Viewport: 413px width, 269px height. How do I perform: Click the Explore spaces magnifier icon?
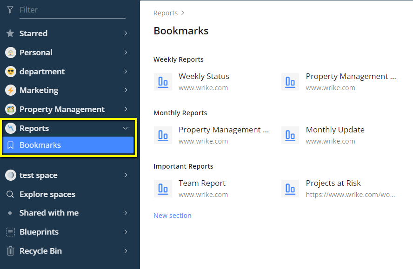tap(10, 194)
